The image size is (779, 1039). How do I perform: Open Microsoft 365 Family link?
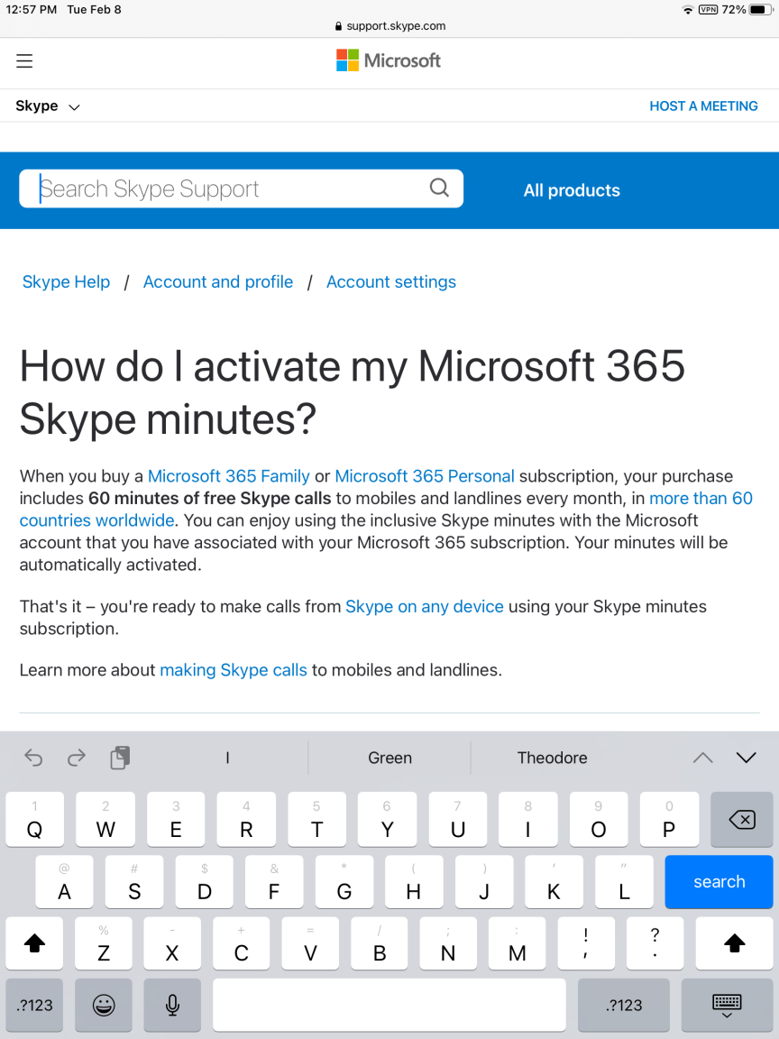tap(228, 476)
